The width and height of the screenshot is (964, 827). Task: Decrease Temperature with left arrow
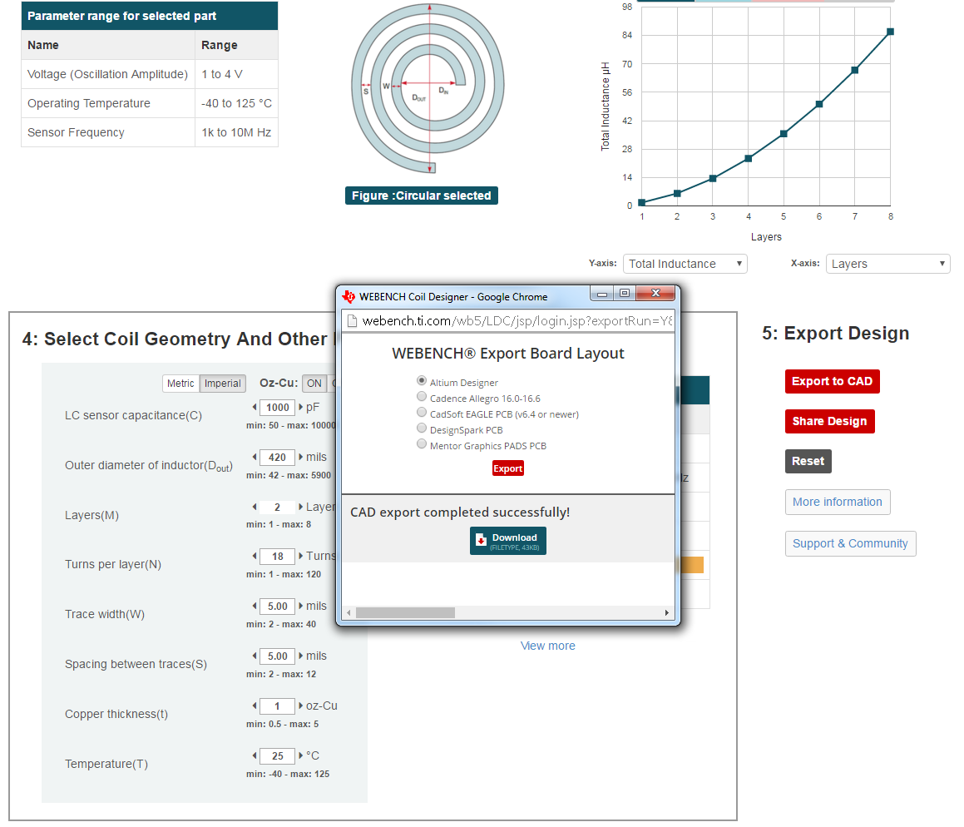point(255,755)
